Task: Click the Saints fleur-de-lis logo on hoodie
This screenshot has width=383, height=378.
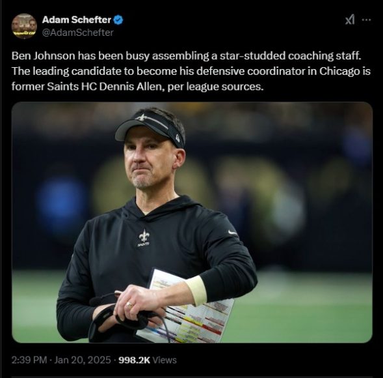Action: pyautogui.click(x=144, y=237)
